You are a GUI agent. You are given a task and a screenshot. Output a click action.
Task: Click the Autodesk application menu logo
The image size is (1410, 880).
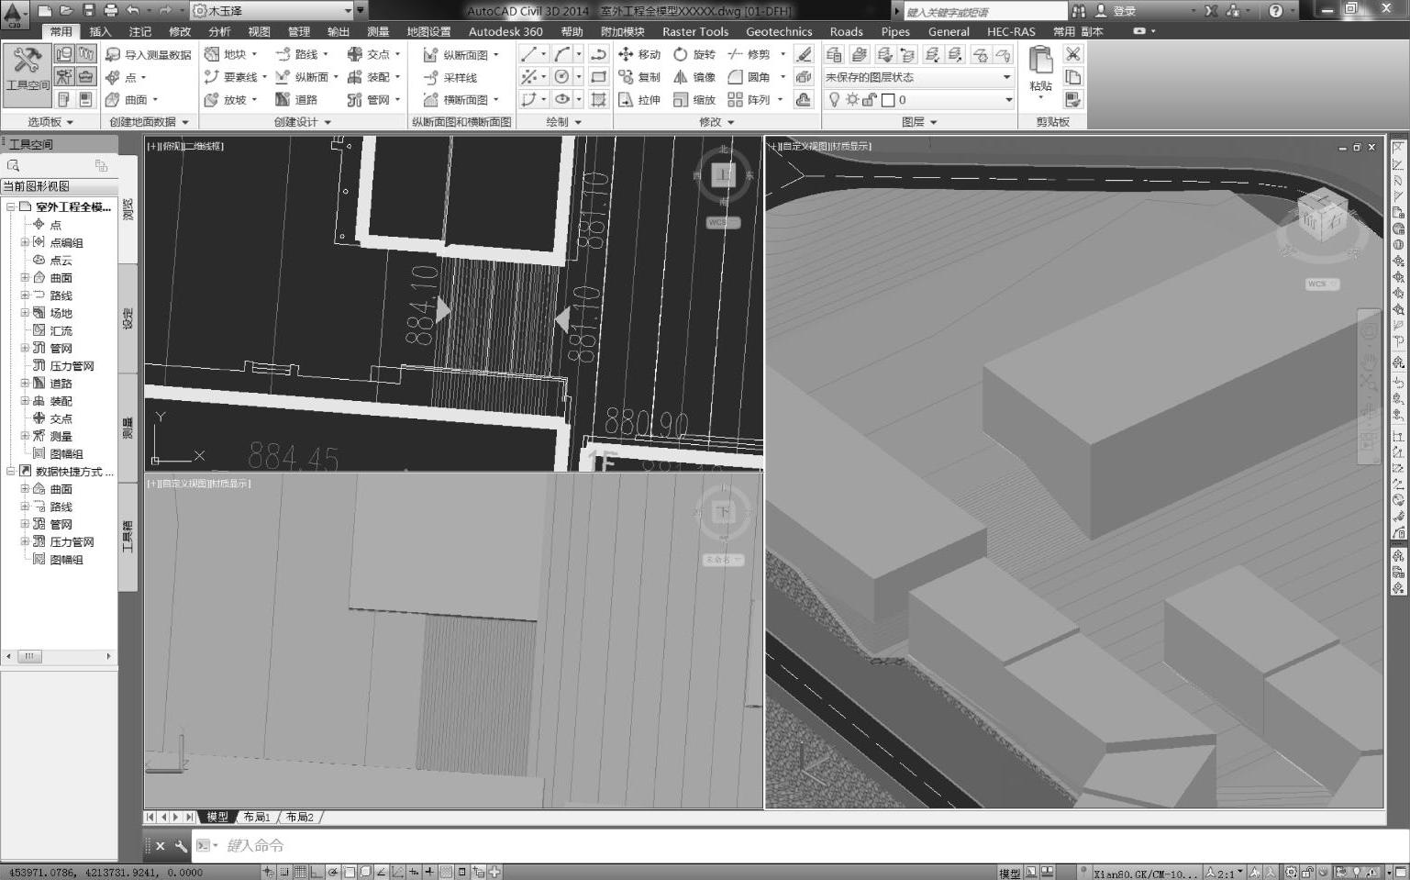tap(16, 16)
